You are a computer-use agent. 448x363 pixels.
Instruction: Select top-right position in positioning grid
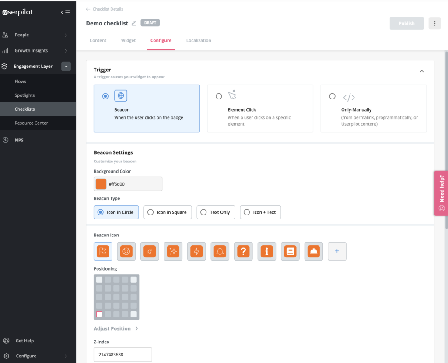134,280
